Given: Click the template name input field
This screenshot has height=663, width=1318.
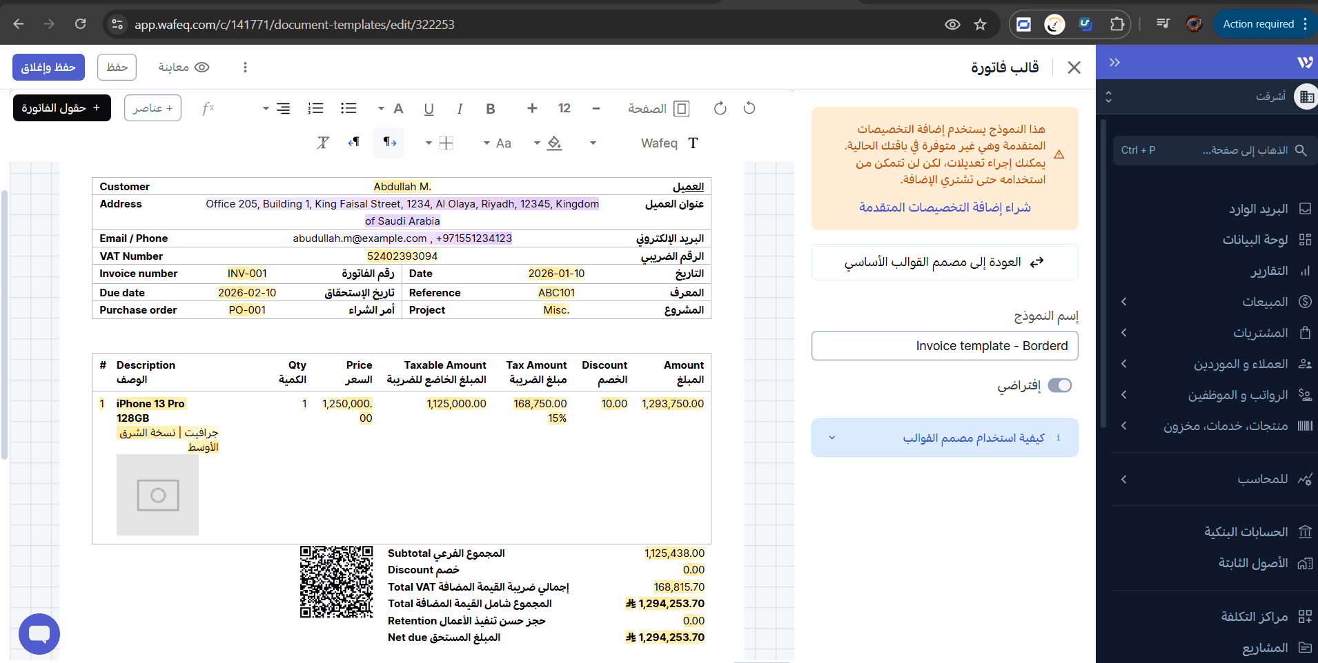Looking at the screenshot, I should [x=945, y=346].
